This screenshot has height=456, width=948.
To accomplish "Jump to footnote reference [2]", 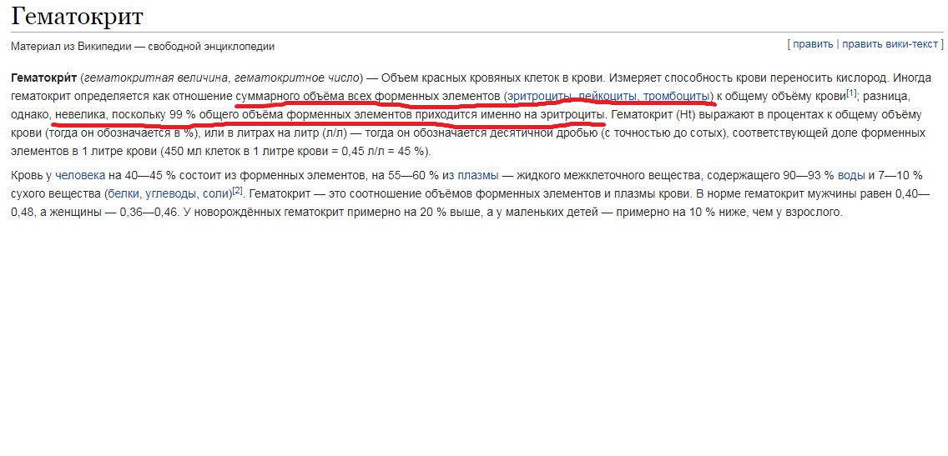I will (x=237, y=190).
